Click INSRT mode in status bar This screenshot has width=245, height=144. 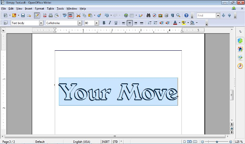(106, 142)
